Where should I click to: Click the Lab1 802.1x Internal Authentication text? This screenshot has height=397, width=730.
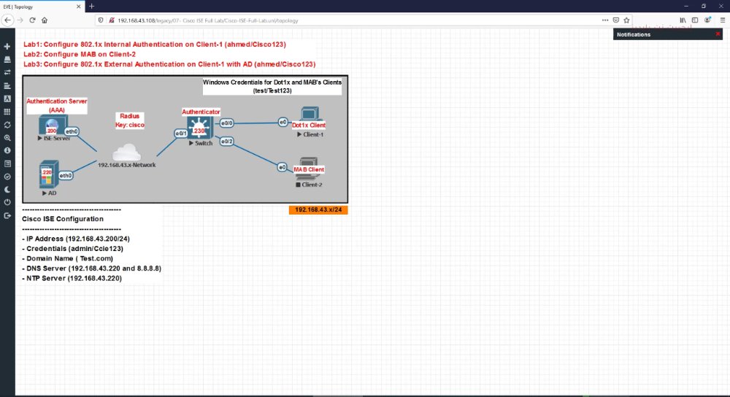click(x=155, y=45)
